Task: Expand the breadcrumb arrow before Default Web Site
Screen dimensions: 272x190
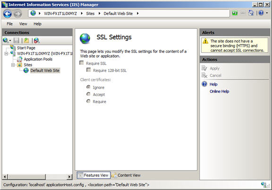Action: click(99, 13)
